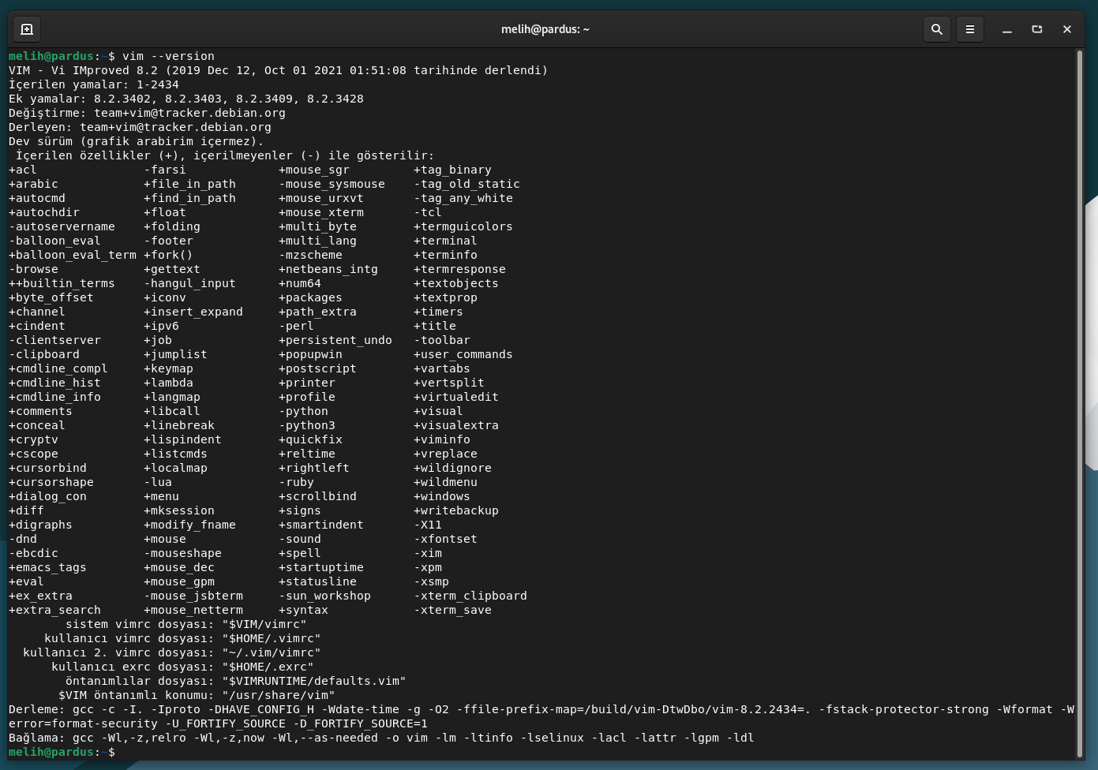
Task: Click the '+find_in_path' feature entry
Action: pos(189,198)
